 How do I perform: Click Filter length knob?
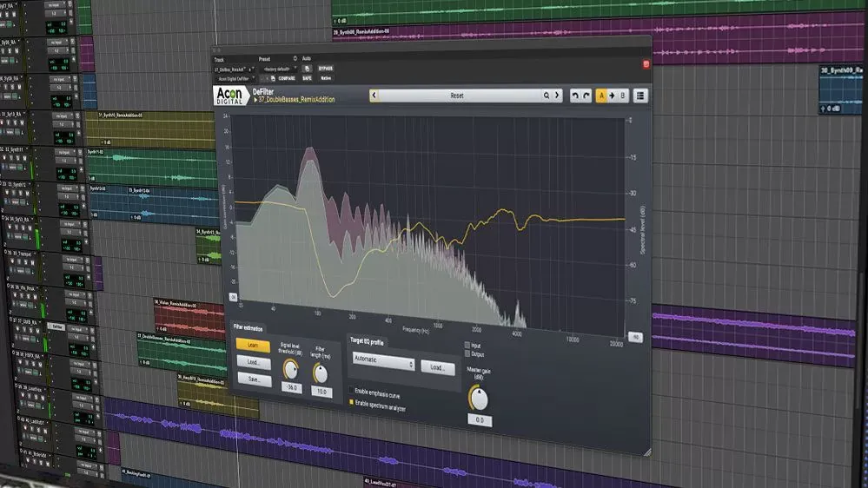click(x=320, y=374)
